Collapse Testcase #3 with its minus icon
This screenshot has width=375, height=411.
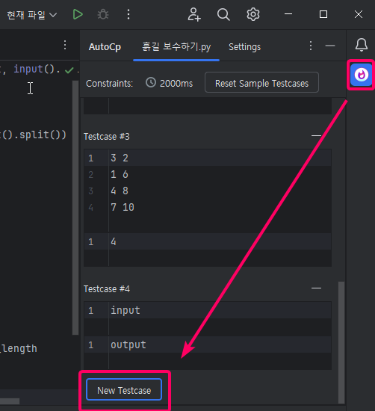coord(316,136)
